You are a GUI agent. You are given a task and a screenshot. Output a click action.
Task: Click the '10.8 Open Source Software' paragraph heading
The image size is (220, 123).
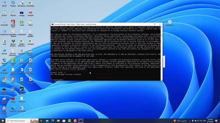pyautogui.click(x=63, y=60)
